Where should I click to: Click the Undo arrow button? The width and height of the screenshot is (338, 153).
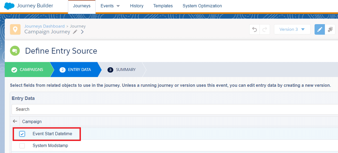tap(255, 29)
